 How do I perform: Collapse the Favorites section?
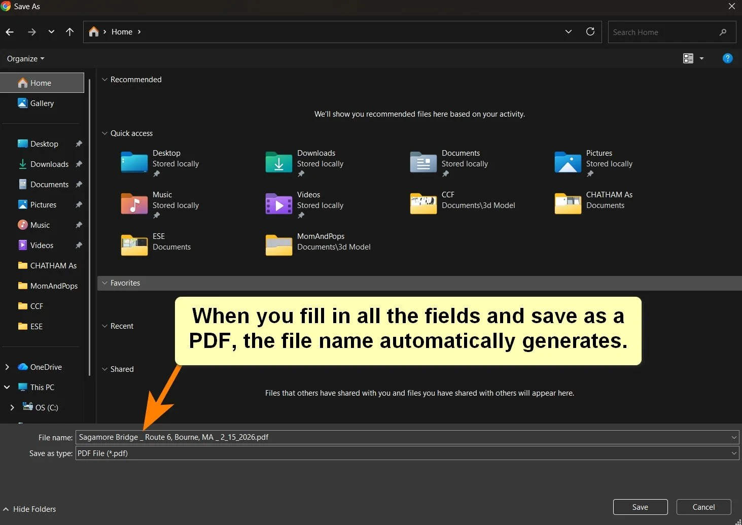(105, 283)
